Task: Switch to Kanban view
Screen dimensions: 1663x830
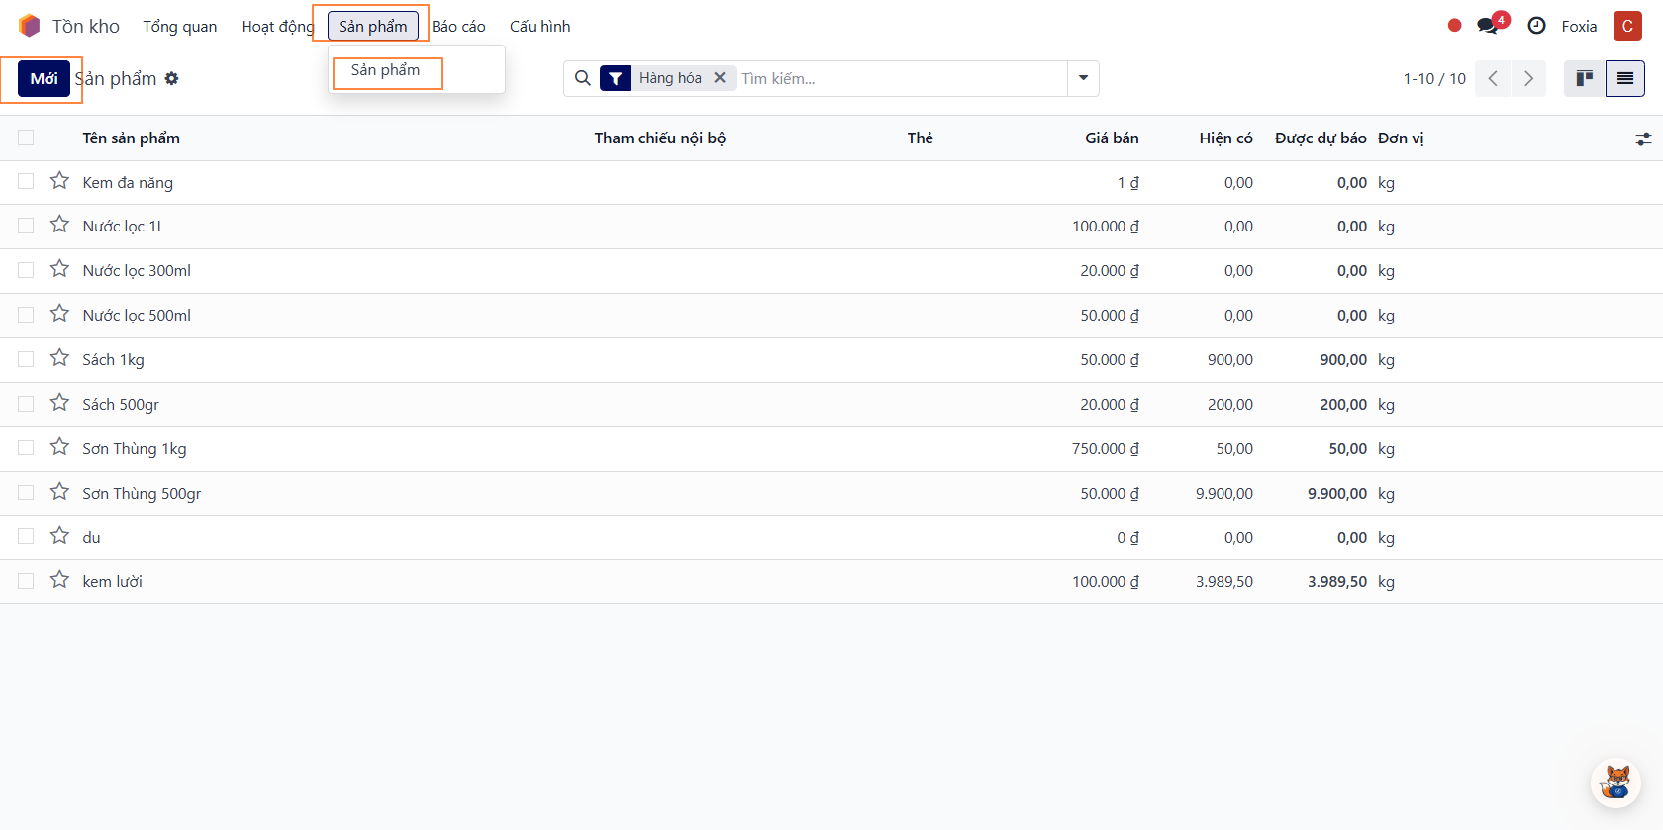Action: [x=1584, y=78]
